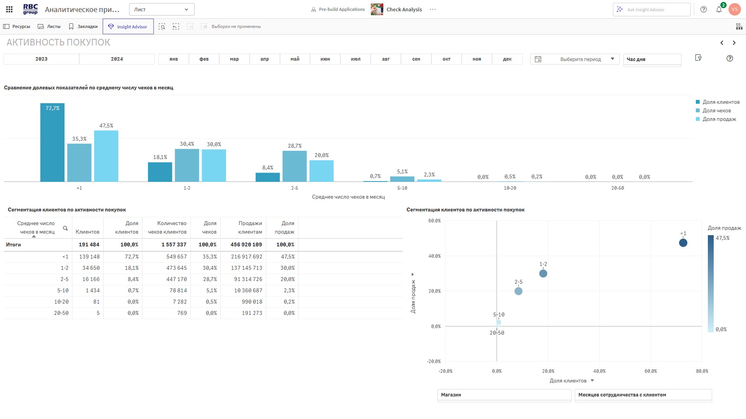
Task: Open the Закладки menu
Action: tap(83, 26)
